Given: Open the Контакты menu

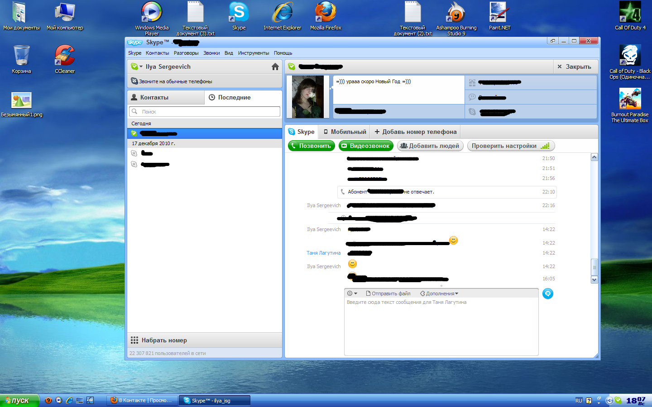Looking at the screenshot, I should point(157,53).
